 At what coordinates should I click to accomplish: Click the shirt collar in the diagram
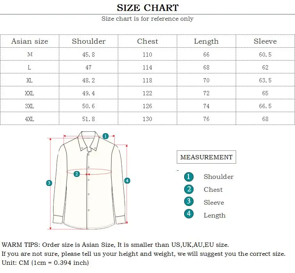tap(89, 141)
